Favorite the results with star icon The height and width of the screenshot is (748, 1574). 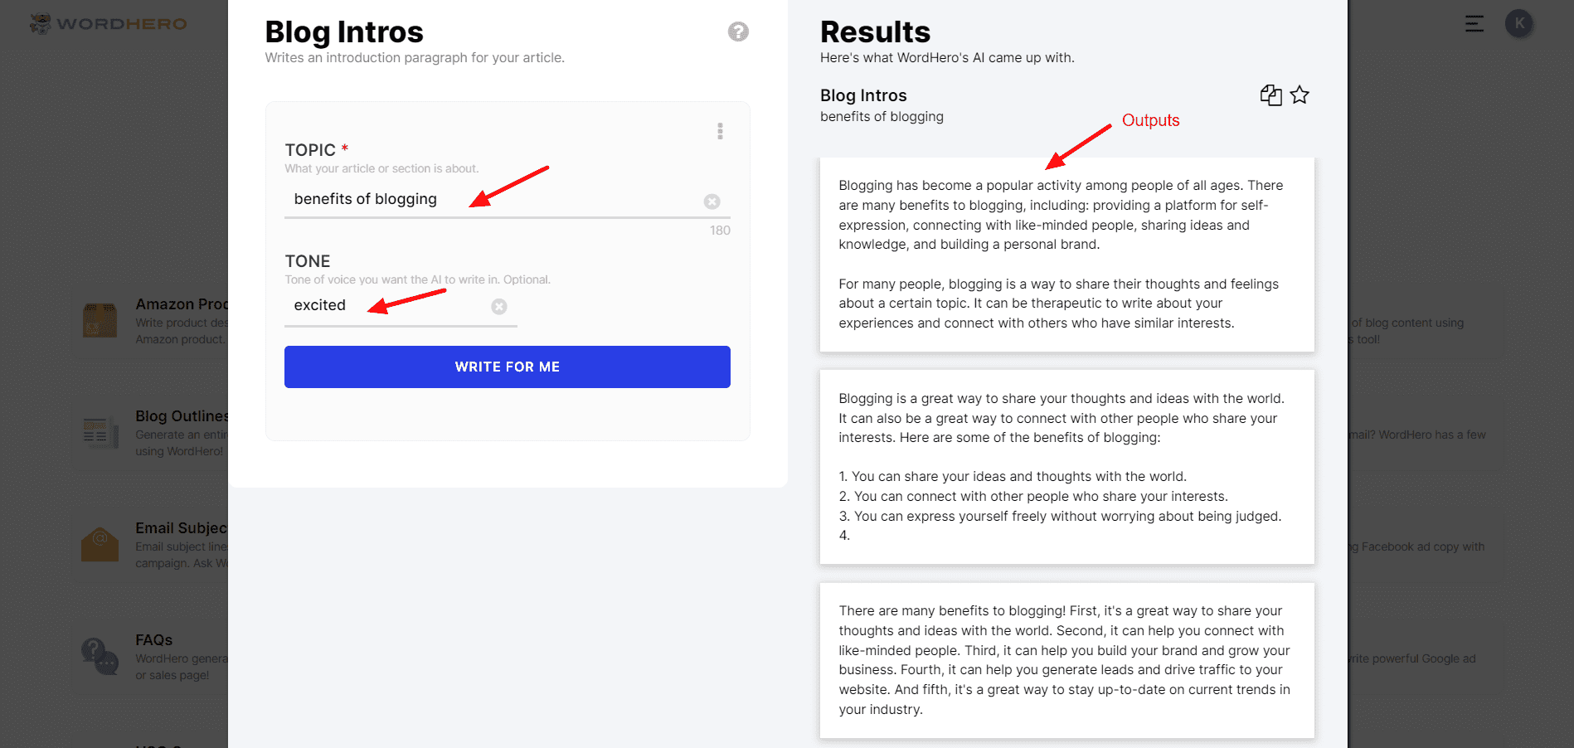pyautogui.click(x=1300, y=95)
